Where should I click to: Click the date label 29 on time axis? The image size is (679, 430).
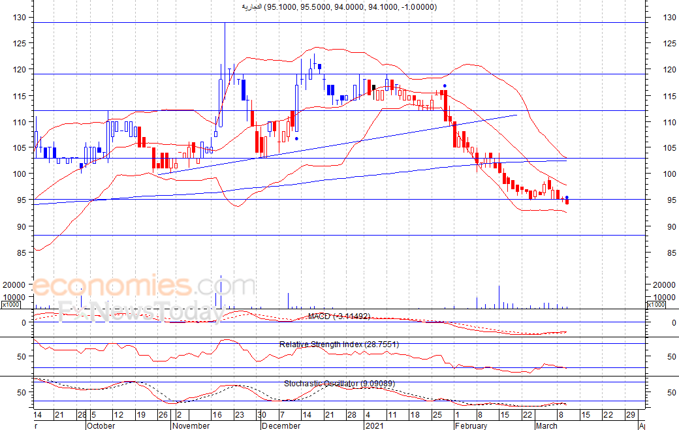[x=631, y=415]
